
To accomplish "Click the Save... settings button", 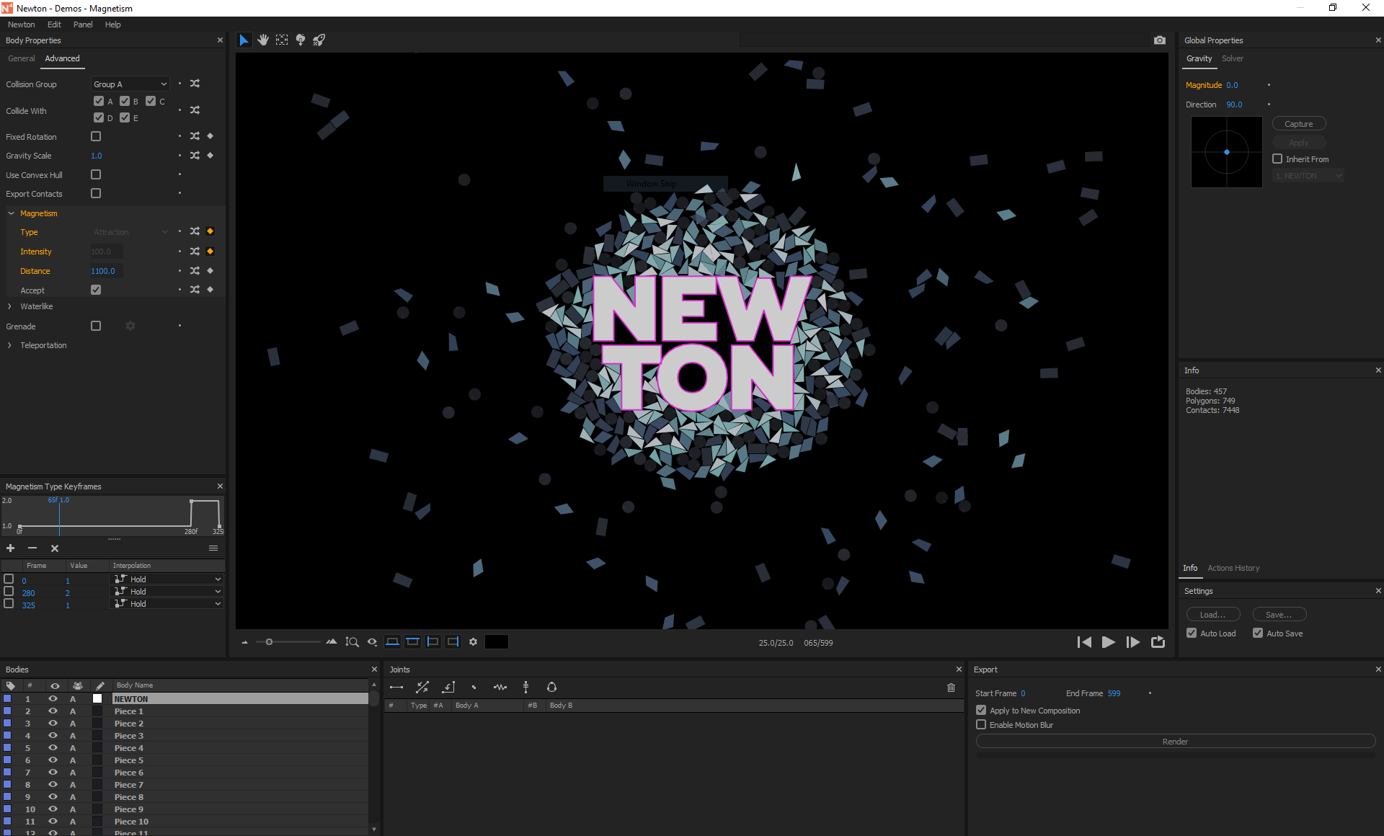I will point(1279,614).
